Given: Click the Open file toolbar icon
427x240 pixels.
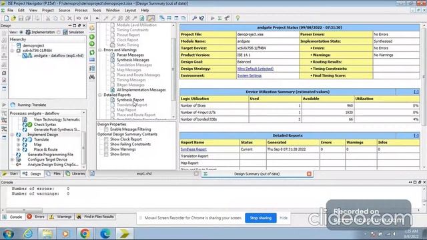Looking at the screenshot, I should [x=13, y=18].
